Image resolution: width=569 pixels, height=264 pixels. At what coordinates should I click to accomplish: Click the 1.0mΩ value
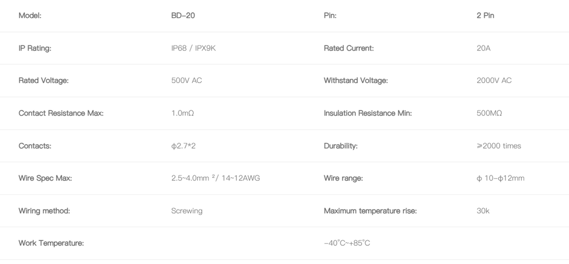point(183,113)
